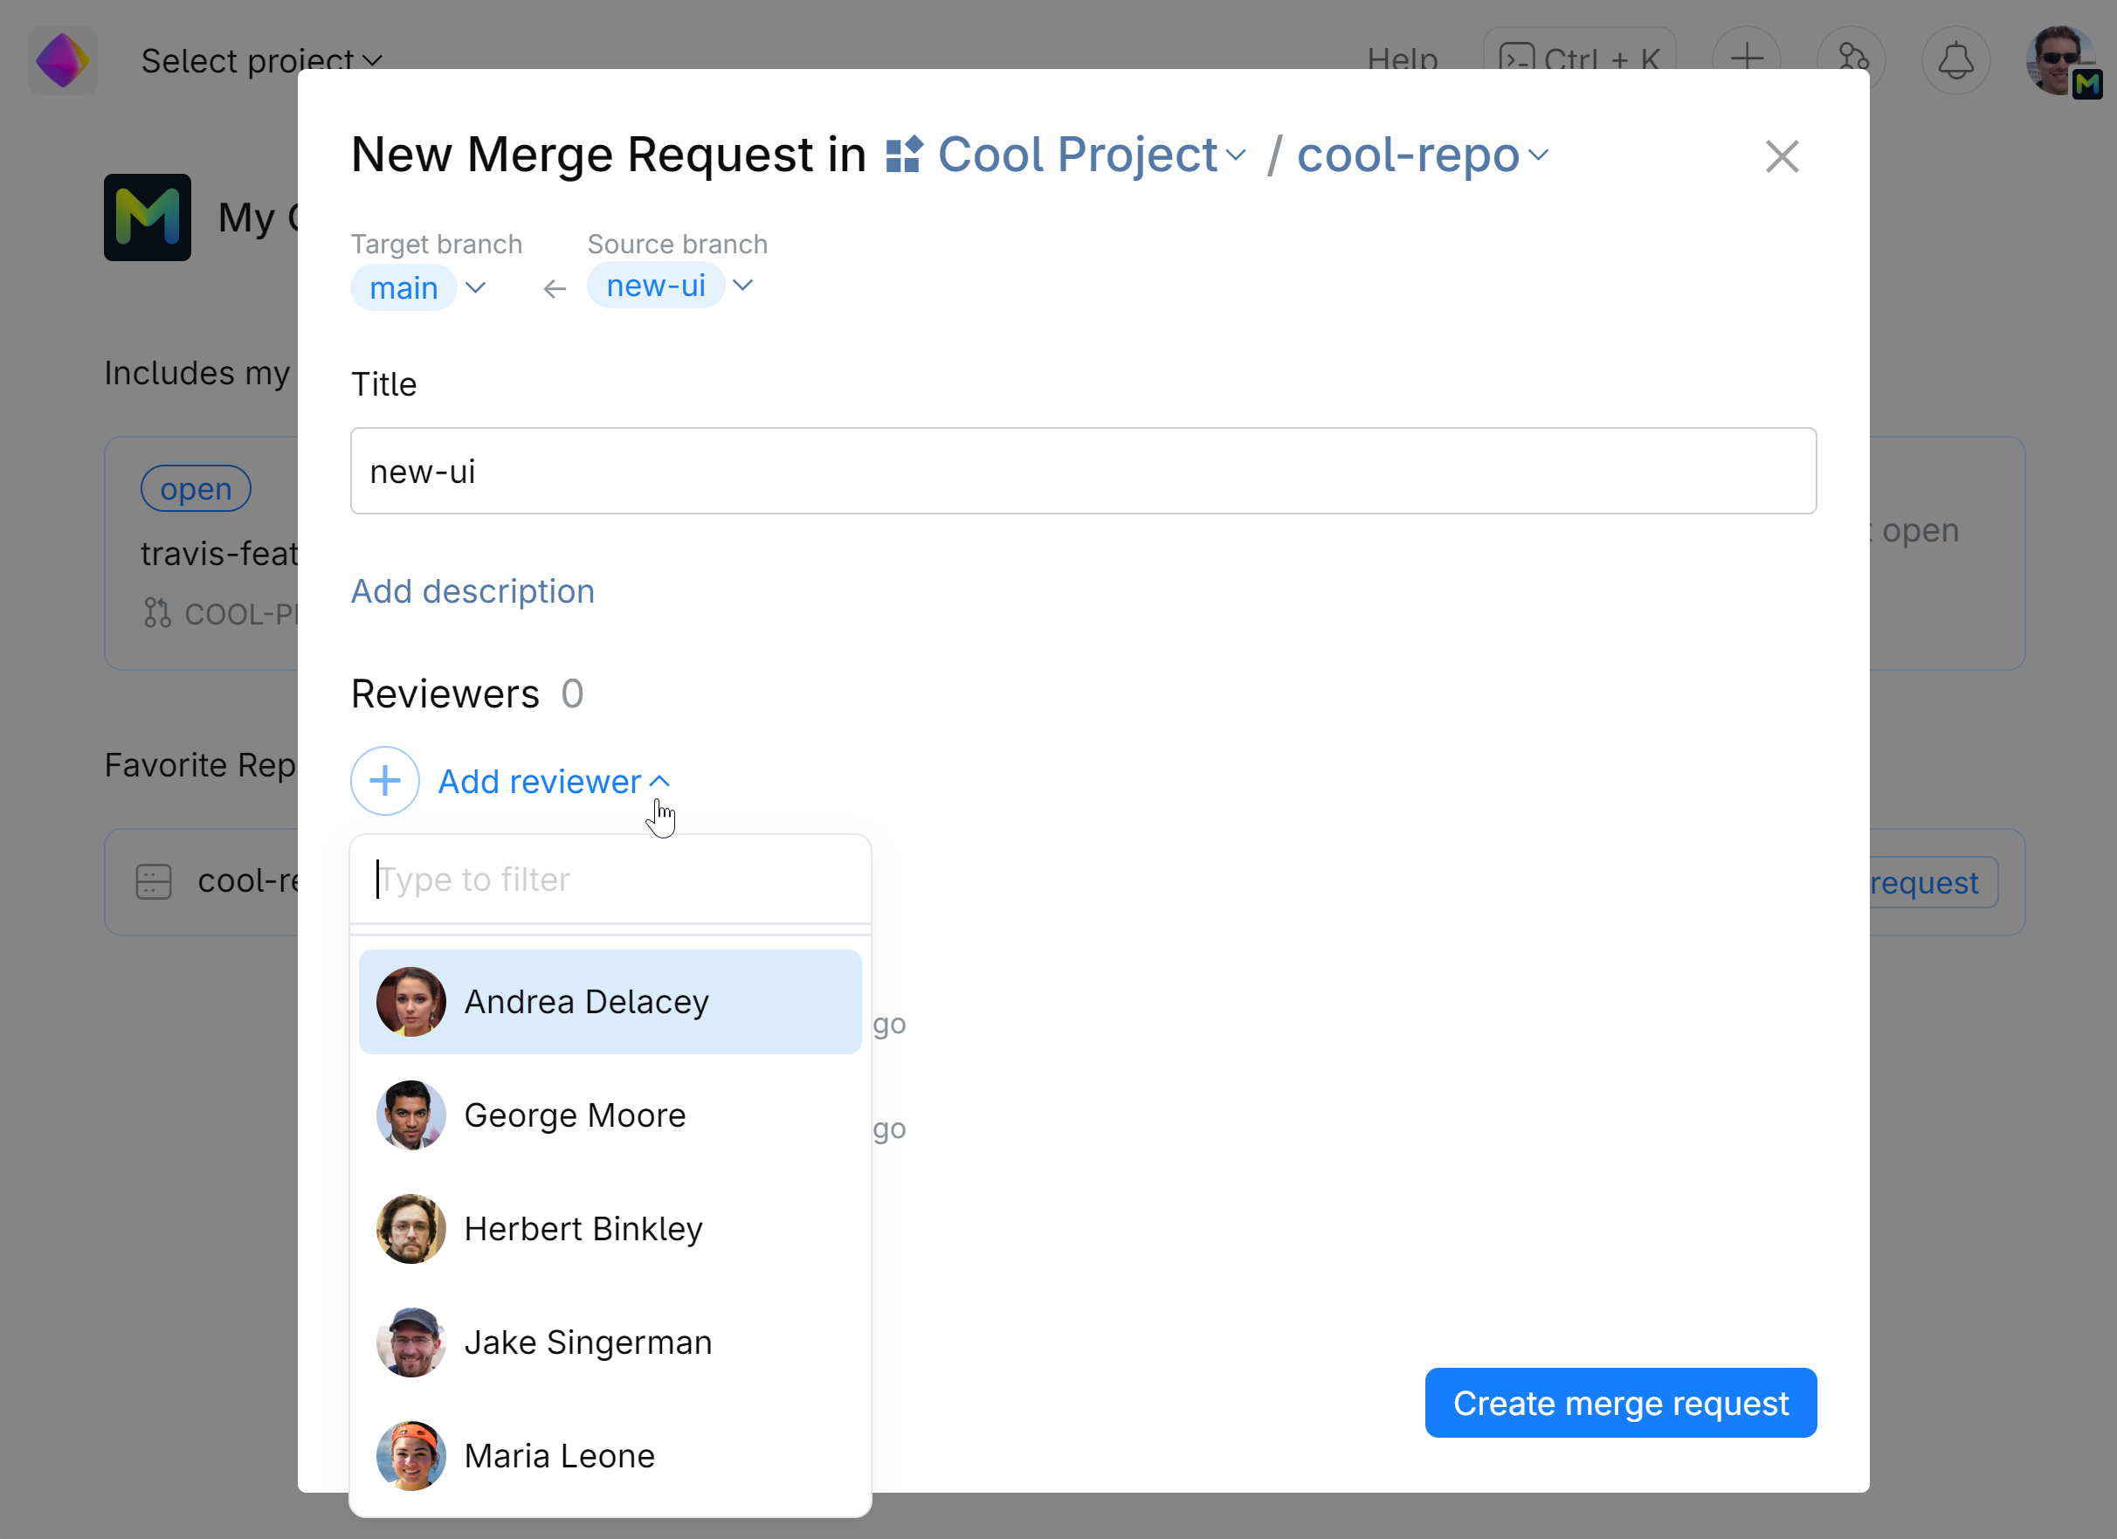This screenshot has width=2117, height=1539.
Task: Click the Cool Project grid icon
Action: 904,155
